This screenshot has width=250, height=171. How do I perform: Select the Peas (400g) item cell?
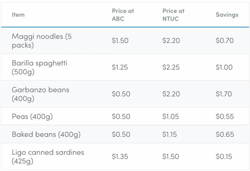coord(32,117)
